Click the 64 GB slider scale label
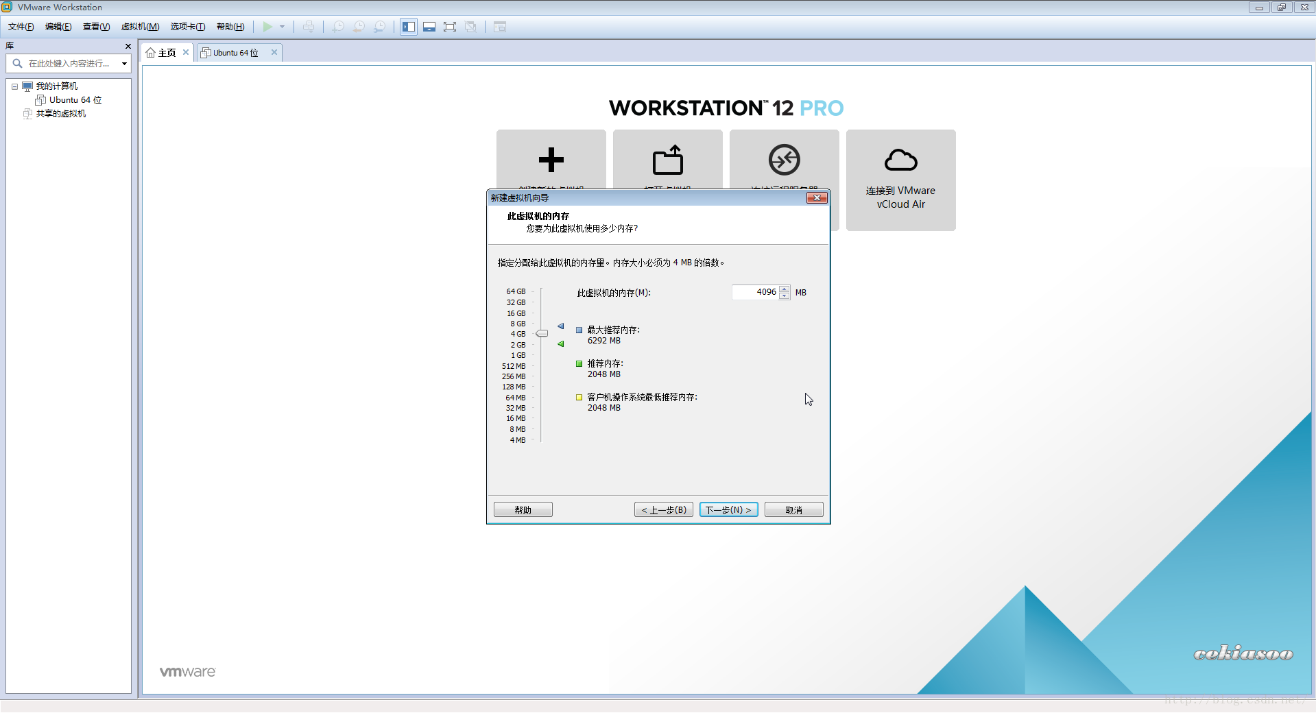This screenshot has height=713, width=1316. (516, 292)
